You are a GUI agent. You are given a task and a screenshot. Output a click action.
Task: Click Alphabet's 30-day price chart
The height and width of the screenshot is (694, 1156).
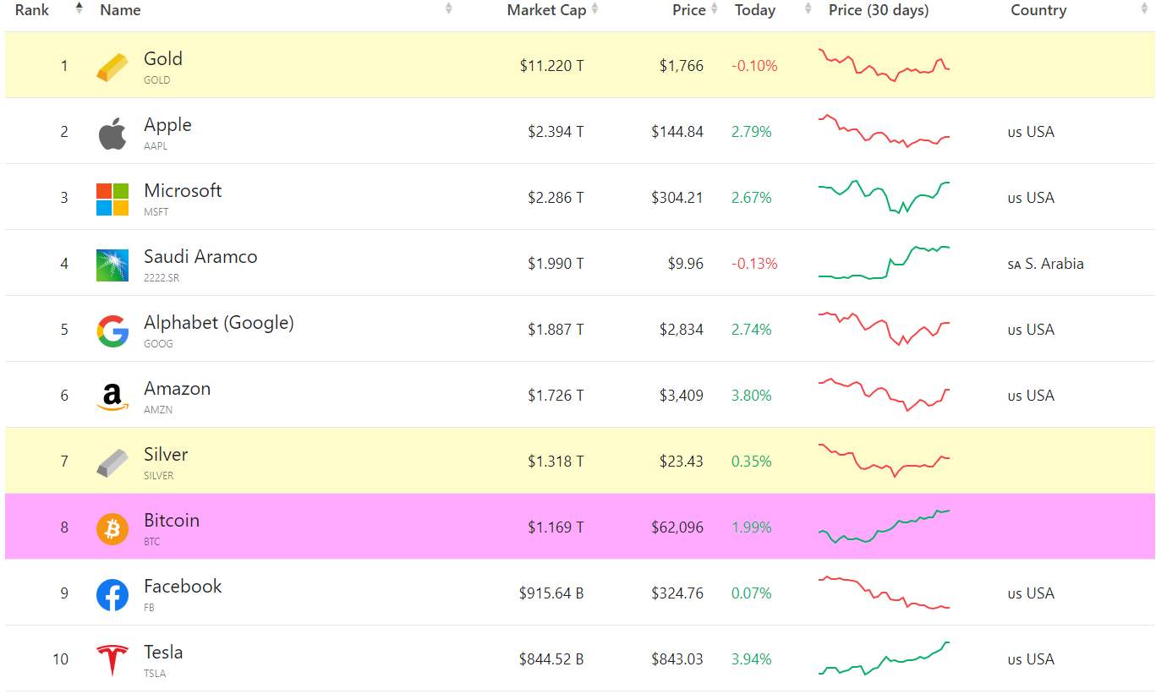pyautogui.click(x=884, y=329)
